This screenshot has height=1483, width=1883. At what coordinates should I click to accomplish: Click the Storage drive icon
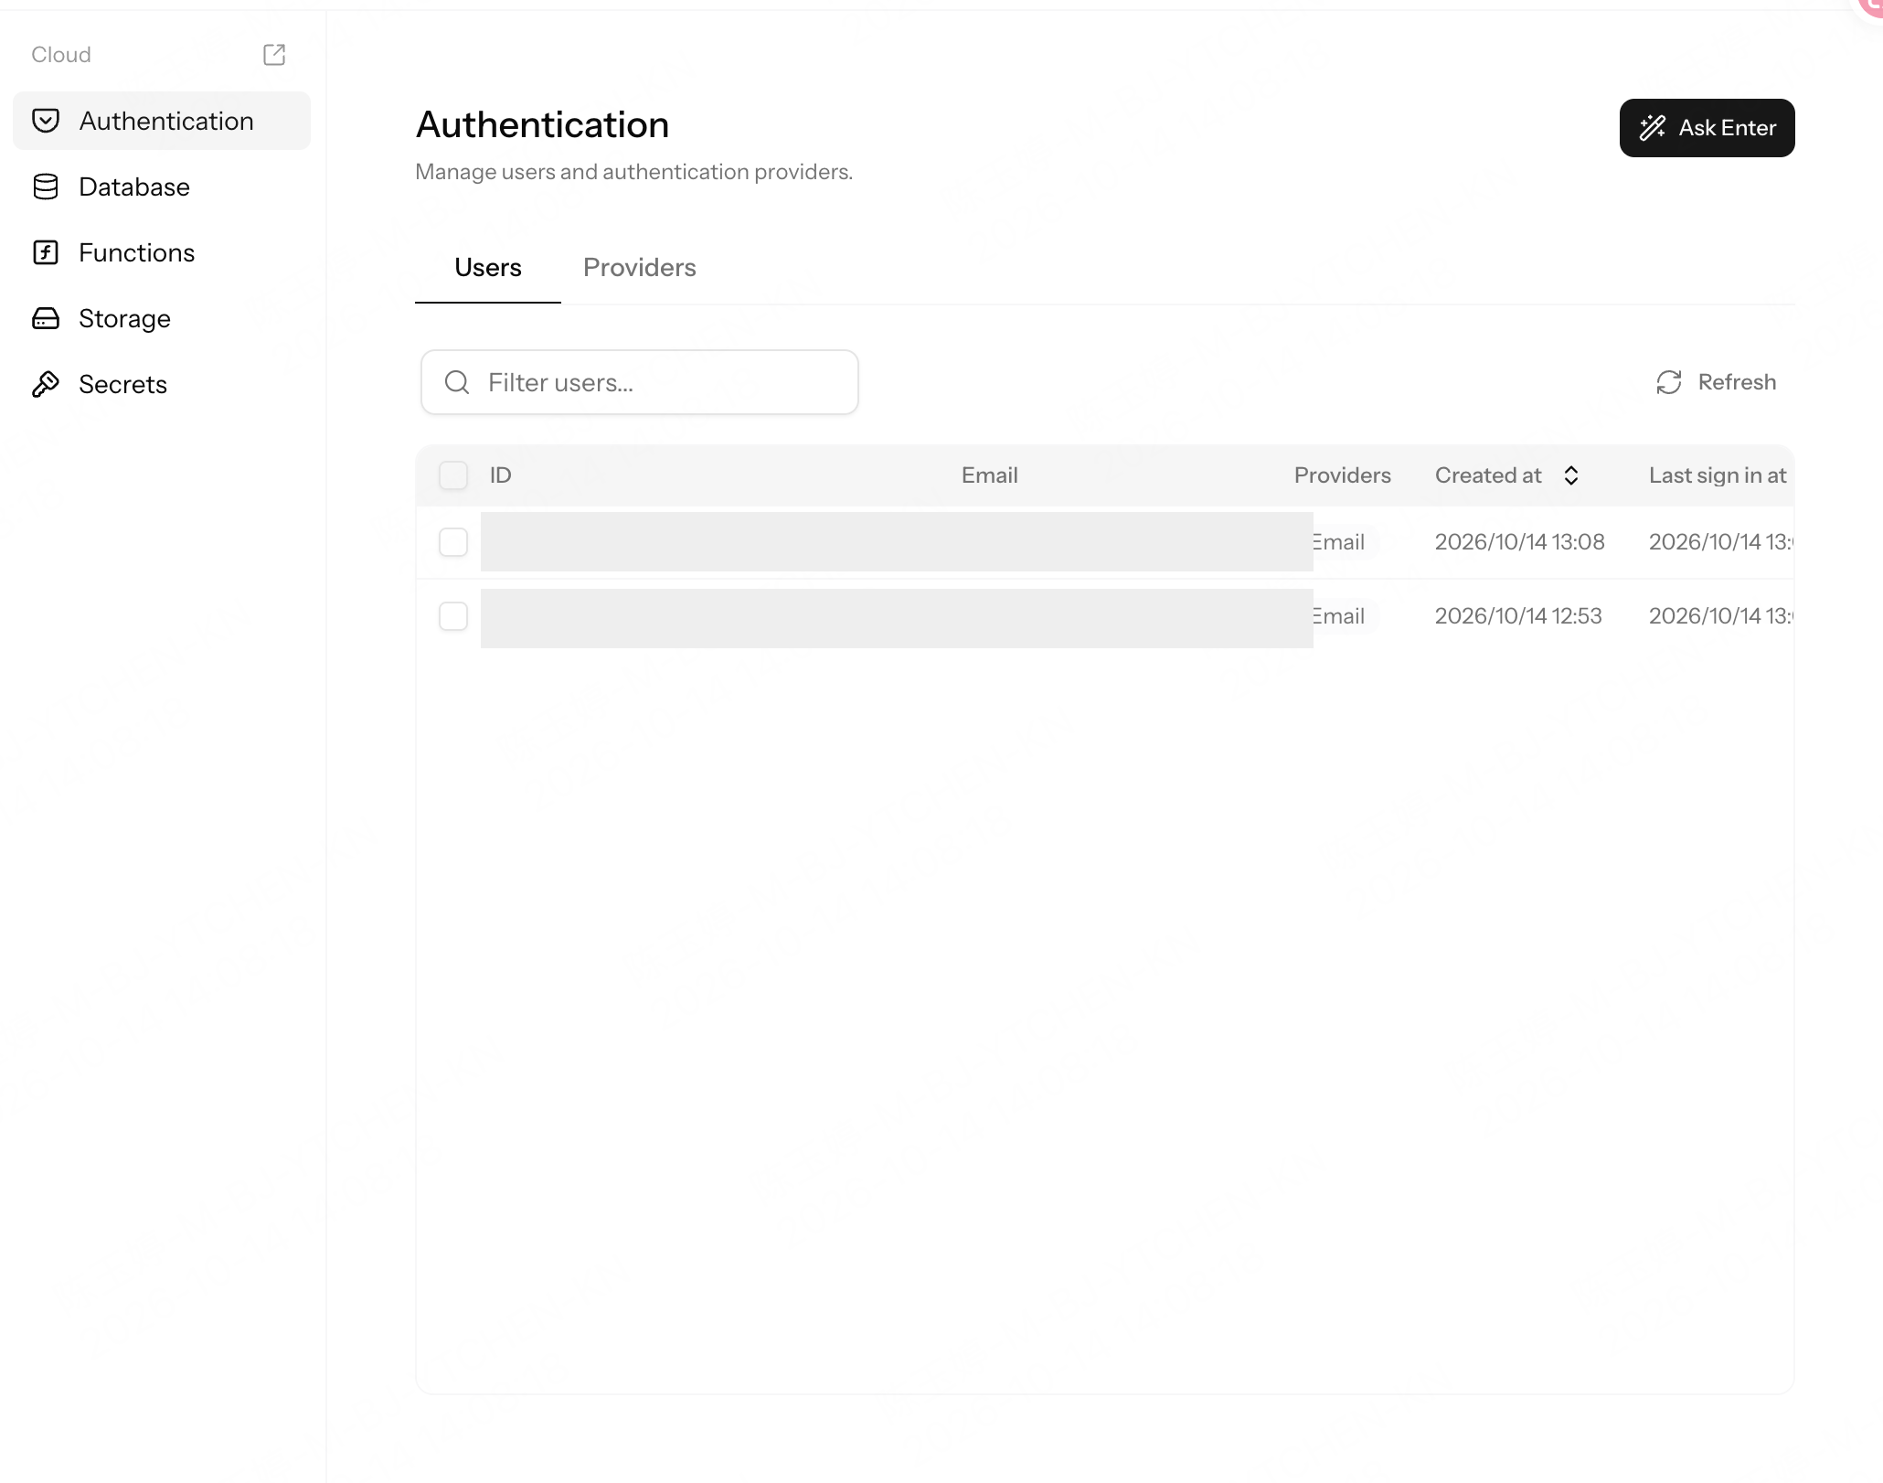coord(46,318)
